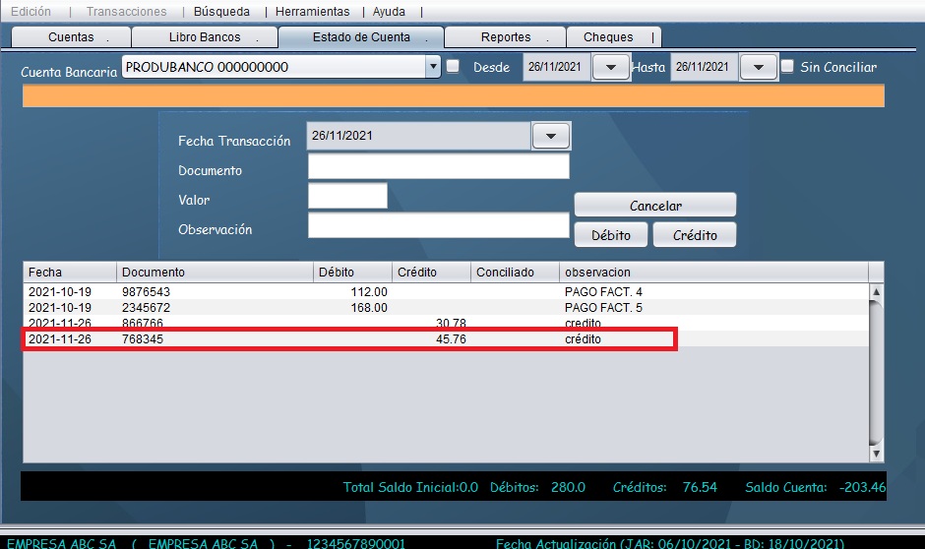Click the table scrollbar down arrow
The image size is (925, 549).
click(876, 455)
